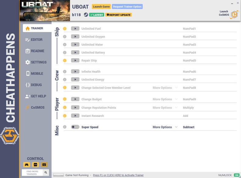The height and width of the screenshot is (178, 241).
Task: Trigger the Change Reputation Points play button
Action: (x=75, y=107)
